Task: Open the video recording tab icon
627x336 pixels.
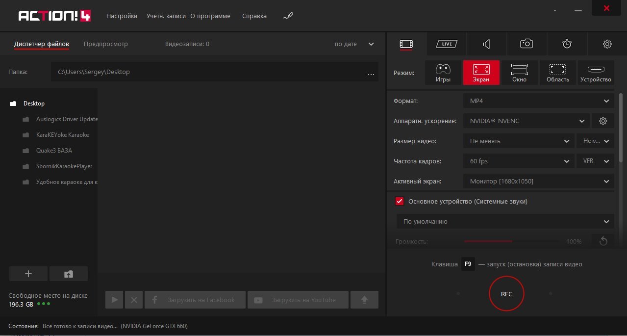Action: click(x=406, y=44)
